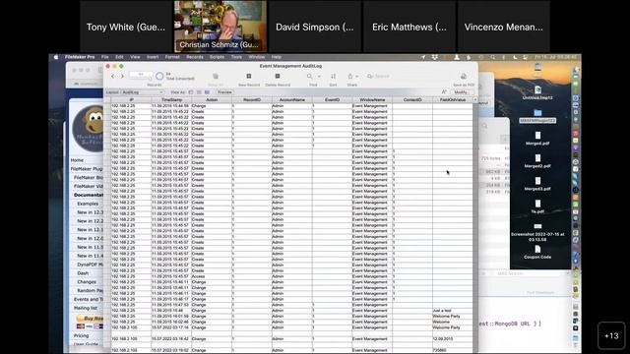Open the Home link in website sidebar
This screenshot has width=630, height=354.
click(x=77, y=160)
